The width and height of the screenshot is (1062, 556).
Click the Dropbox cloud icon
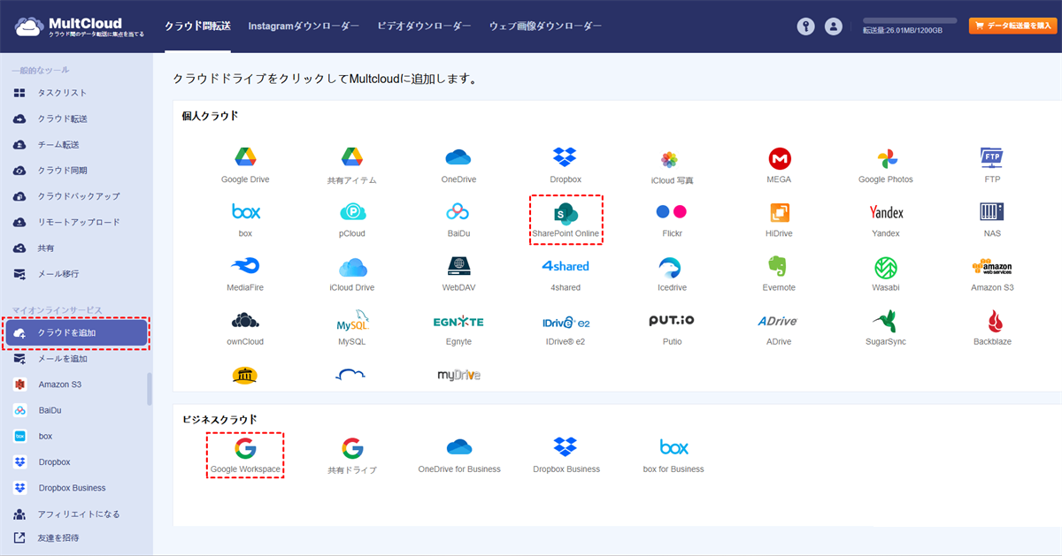pyautogui.click(x=566, y=159)
